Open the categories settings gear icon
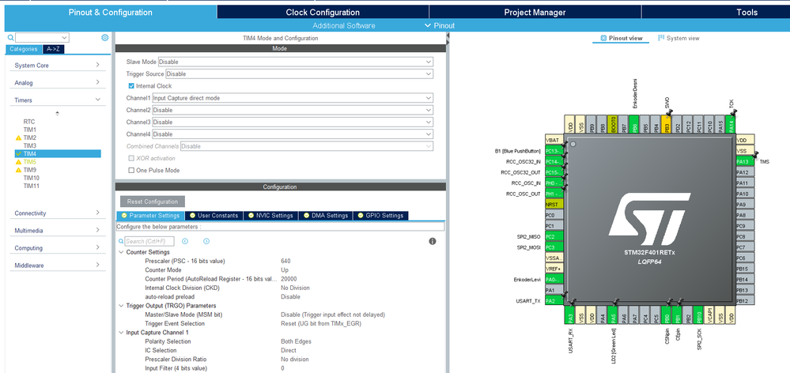790x373 pixels. (105, 37)
